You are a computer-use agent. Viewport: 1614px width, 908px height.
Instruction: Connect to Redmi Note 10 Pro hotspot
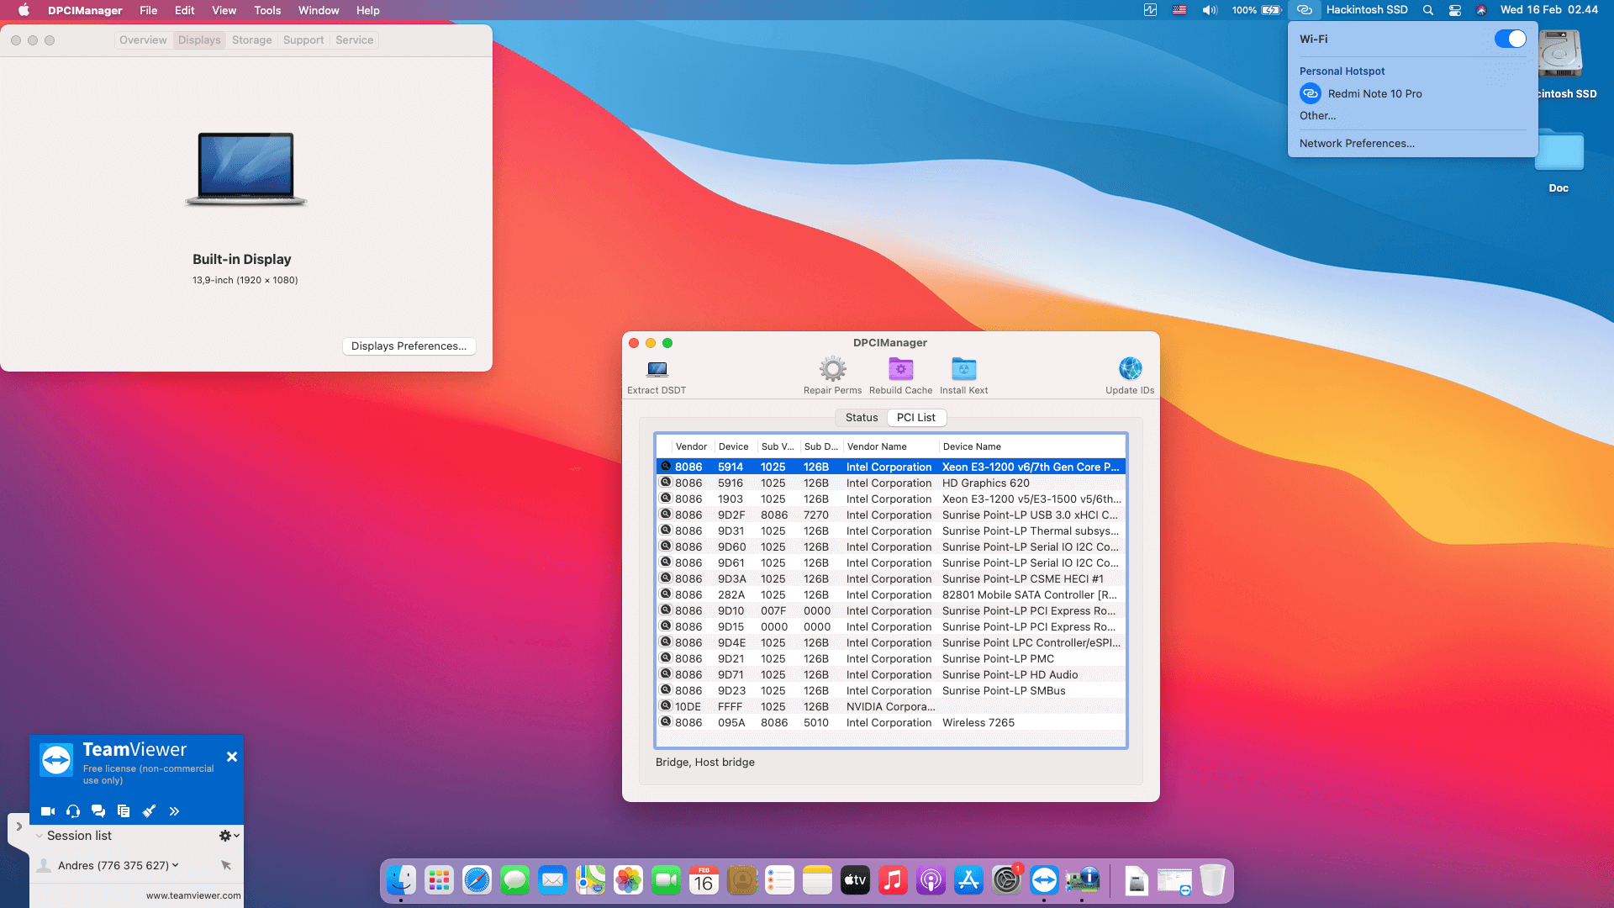coord(1374,93)
